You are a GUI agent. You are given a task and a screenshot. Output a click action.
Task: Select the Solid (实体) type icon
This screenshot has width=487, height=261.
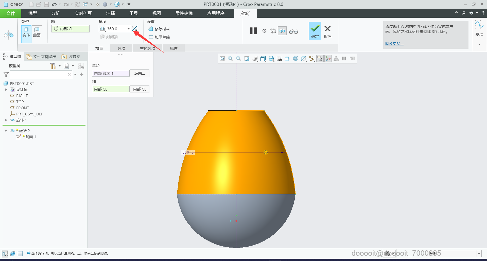click(x=26, y=32)
